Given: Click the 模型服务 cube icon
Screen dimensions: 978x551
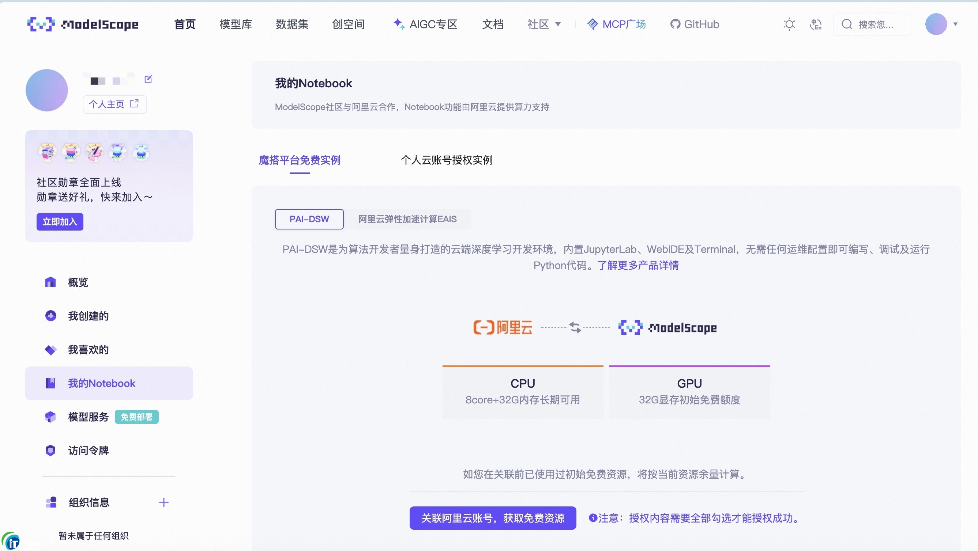Looking at the screenshot, I should tap(50, 417).
